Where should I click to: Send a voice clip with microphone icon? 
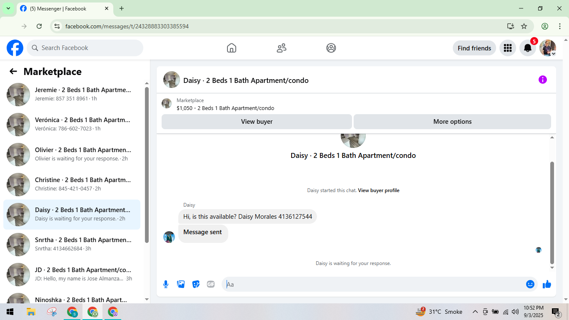tap(166, 284)
